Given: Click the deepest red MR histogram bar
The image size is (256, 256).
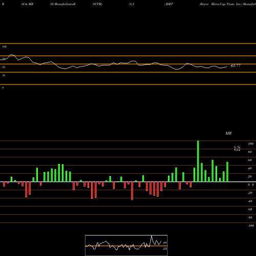Looking at the screenshot, I should 132,191.
